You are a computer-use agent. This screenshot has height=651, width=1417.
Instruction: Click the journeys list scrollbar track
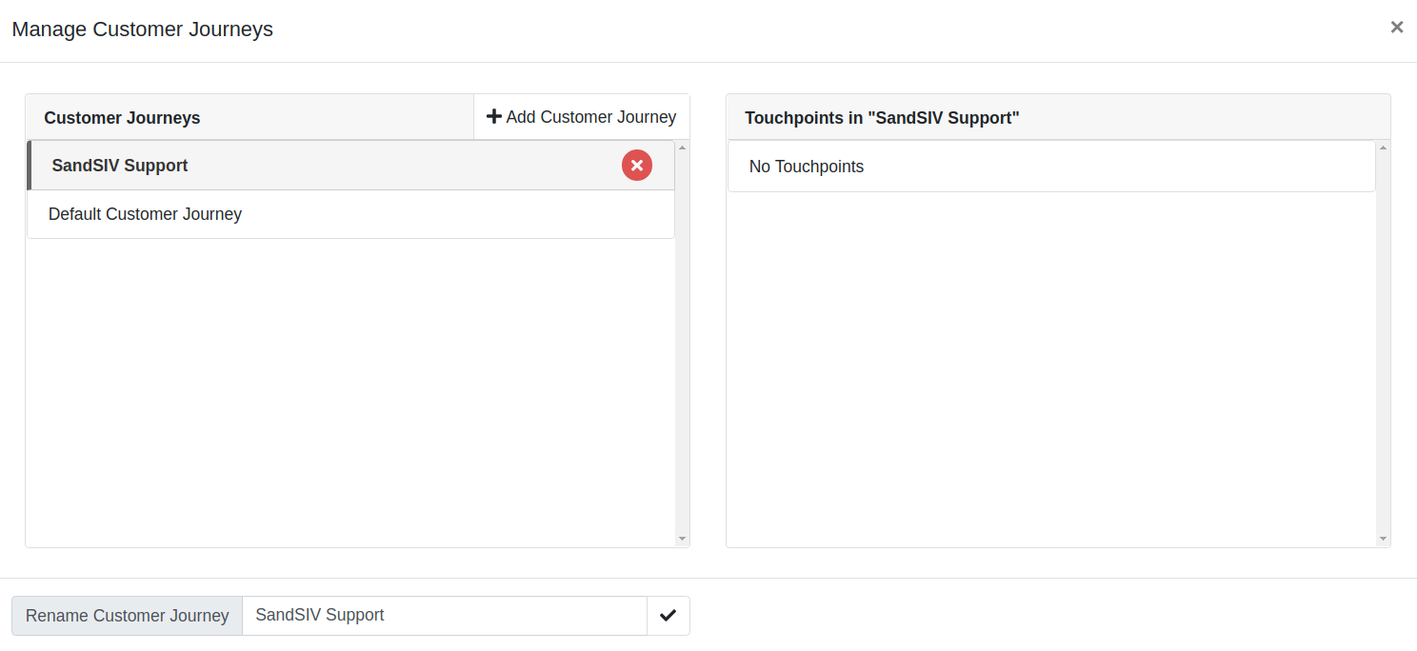click(x=682, y=343)
